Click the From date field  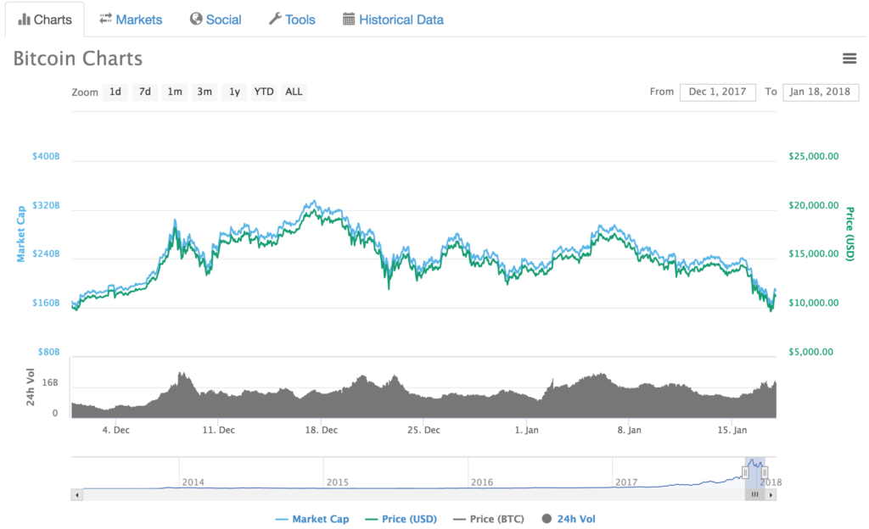[718, 92]
